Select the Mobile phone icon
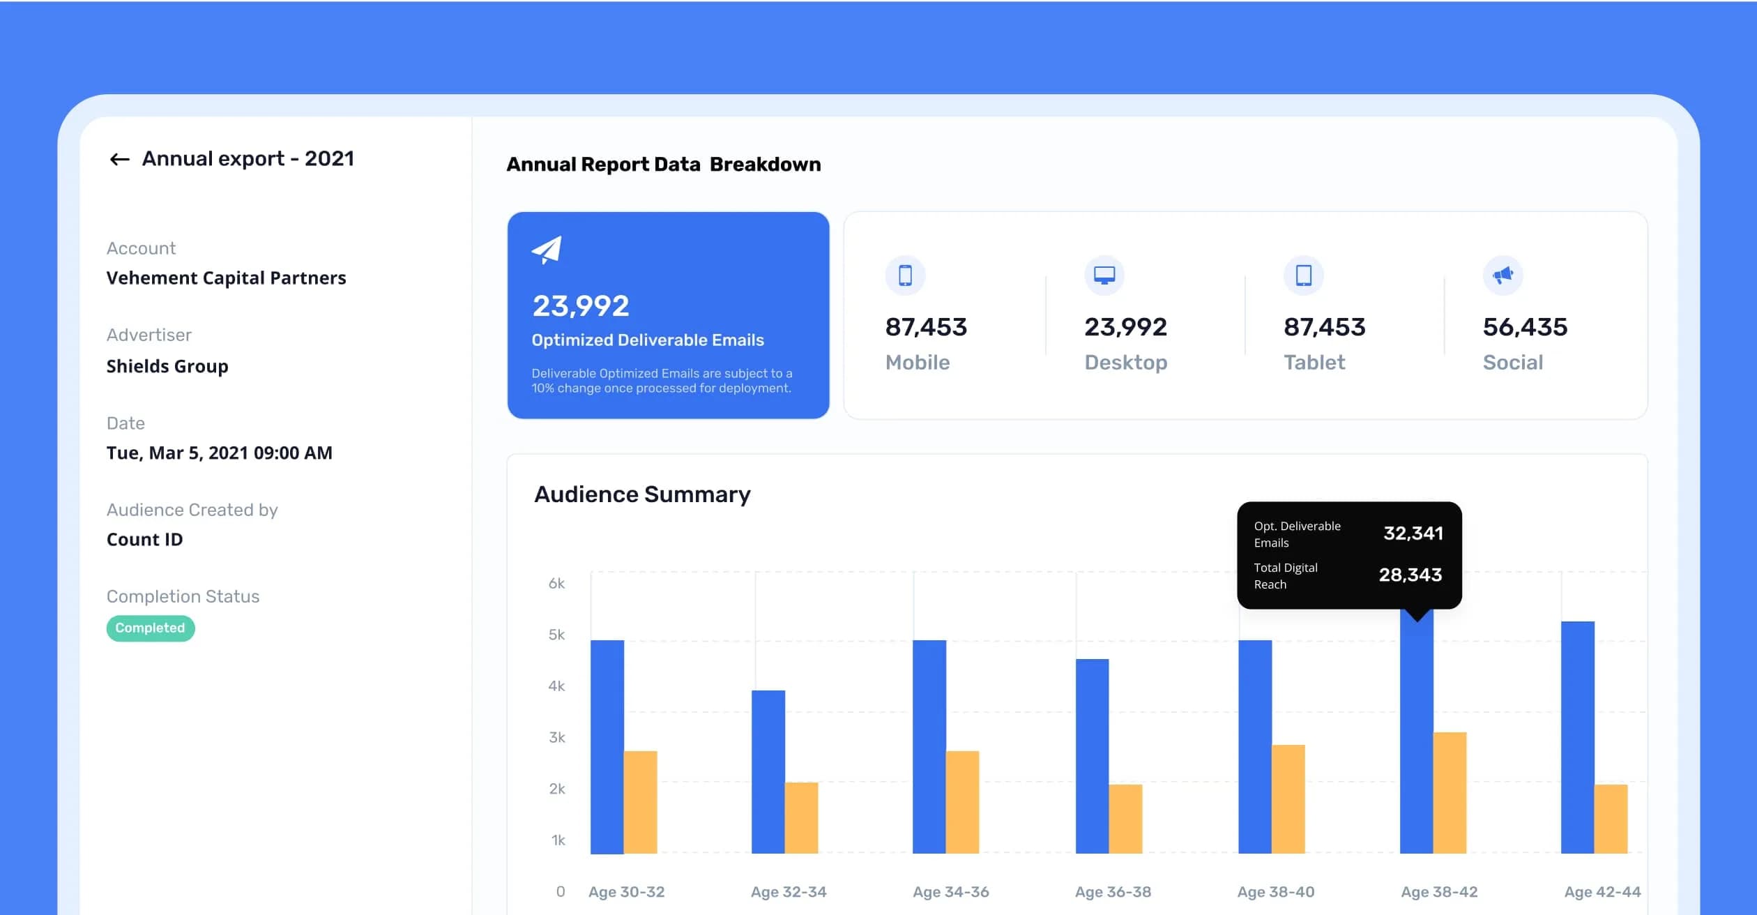This screenshot has width=1757, height=915. point(905,275)
